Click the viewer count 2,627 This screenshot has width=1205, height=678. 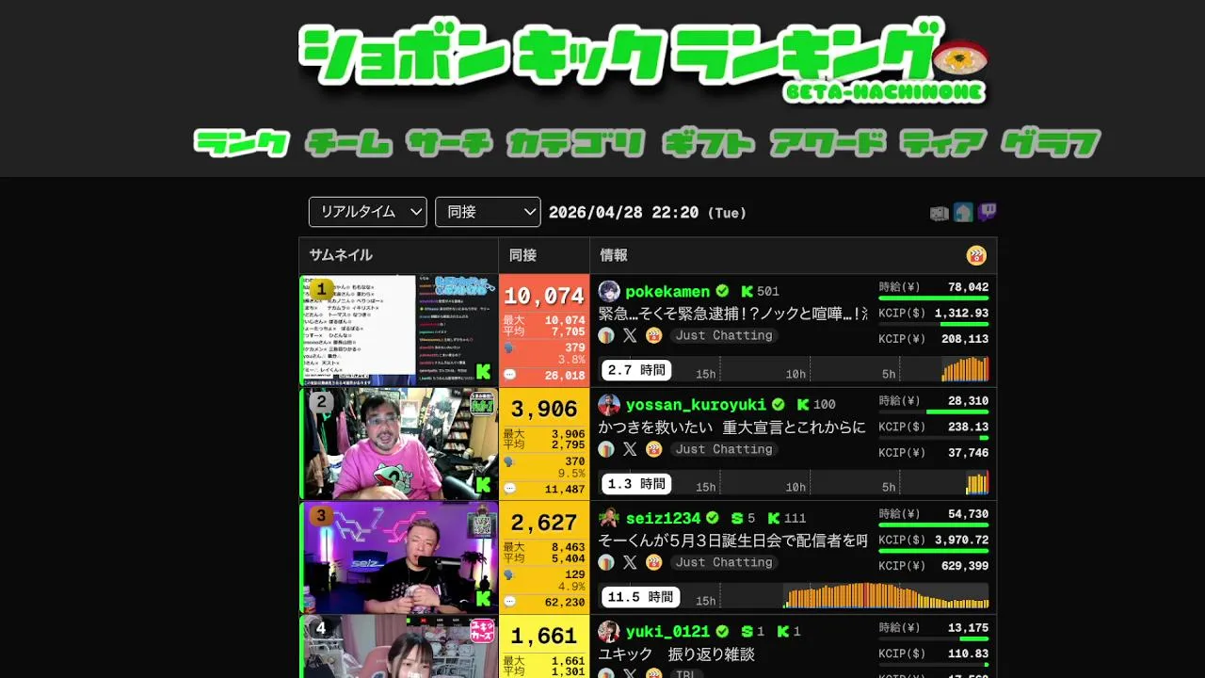tap(544, 523)
